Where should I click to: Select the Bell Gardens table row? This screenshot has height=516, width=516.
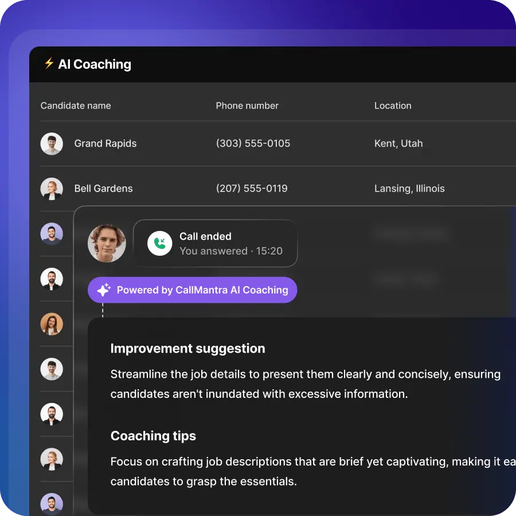(258, 188)
